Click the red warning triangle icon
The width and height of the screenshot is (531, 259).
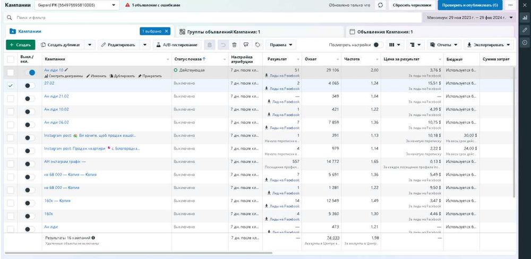[127, 5]
